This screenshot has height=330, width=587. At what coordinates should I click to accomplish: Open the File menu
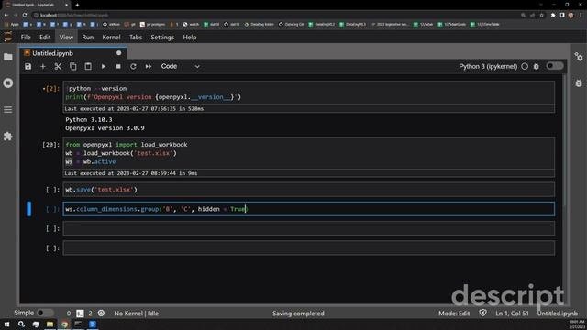pyautogui.click(x=26, y=38)
